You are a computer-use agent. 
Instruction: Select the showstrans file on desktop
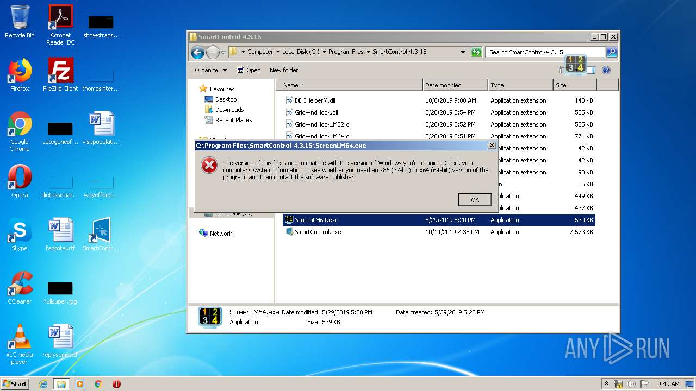[101, 26]
